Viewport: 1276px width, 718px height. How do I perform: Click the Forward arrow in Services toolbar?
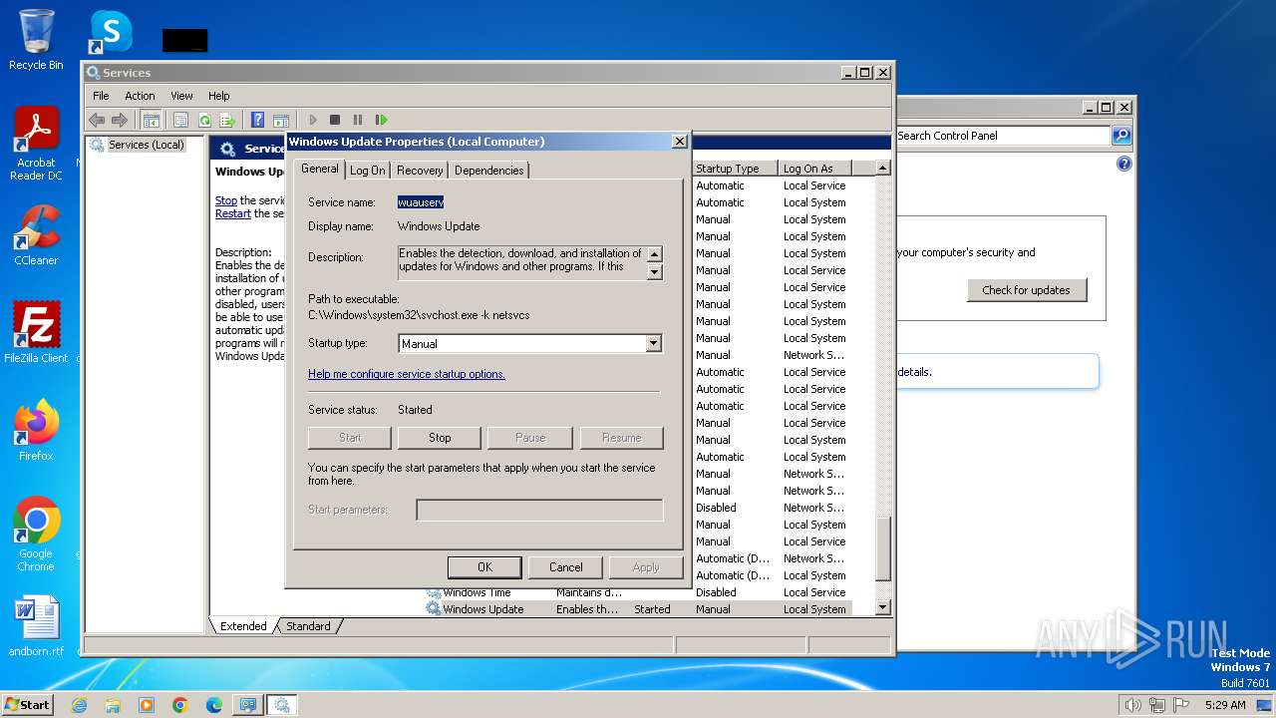[120, 120]
